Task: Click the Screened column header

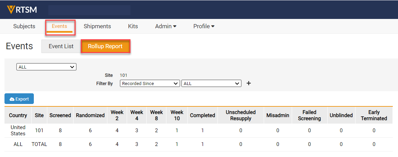Action: coord(60,115)
